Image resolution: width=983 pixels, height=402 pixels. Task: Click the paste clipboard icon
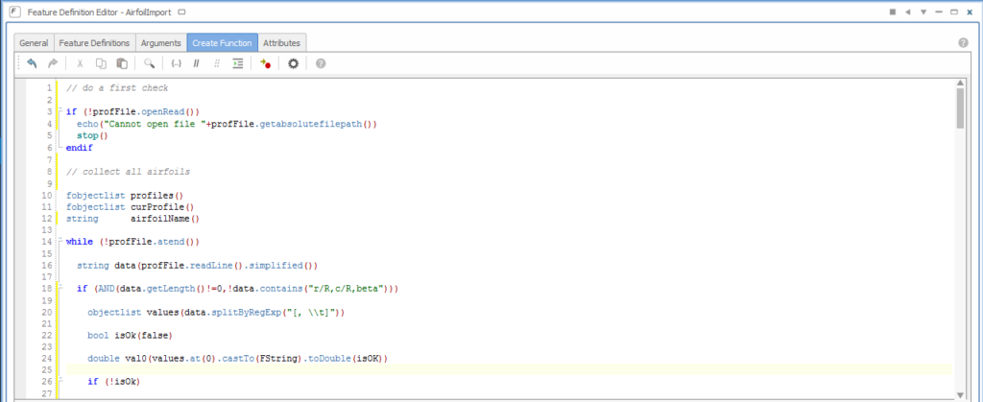click(122, 63)
